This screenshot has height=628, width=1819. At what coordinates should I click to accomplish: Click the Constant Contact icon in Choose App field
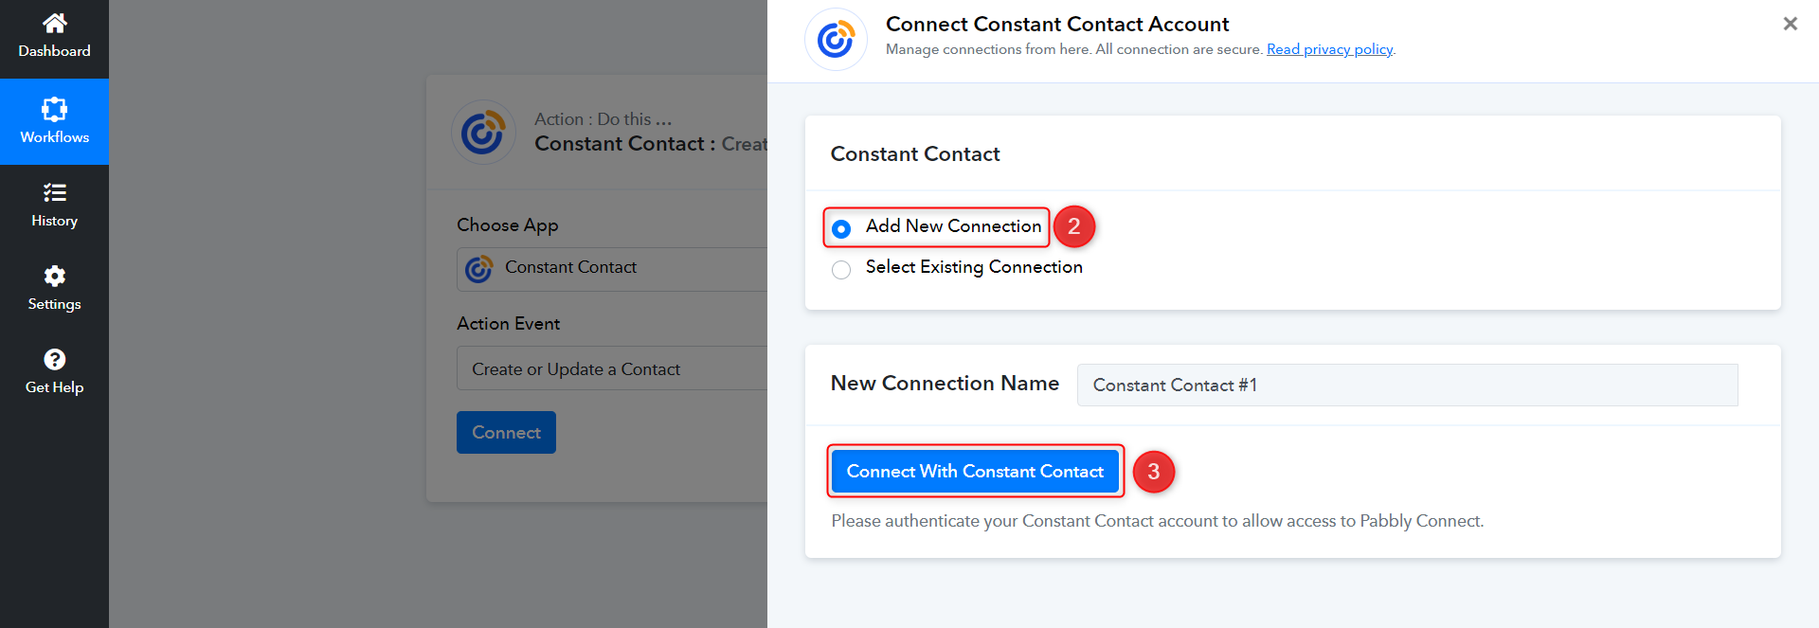coord(479,269)
